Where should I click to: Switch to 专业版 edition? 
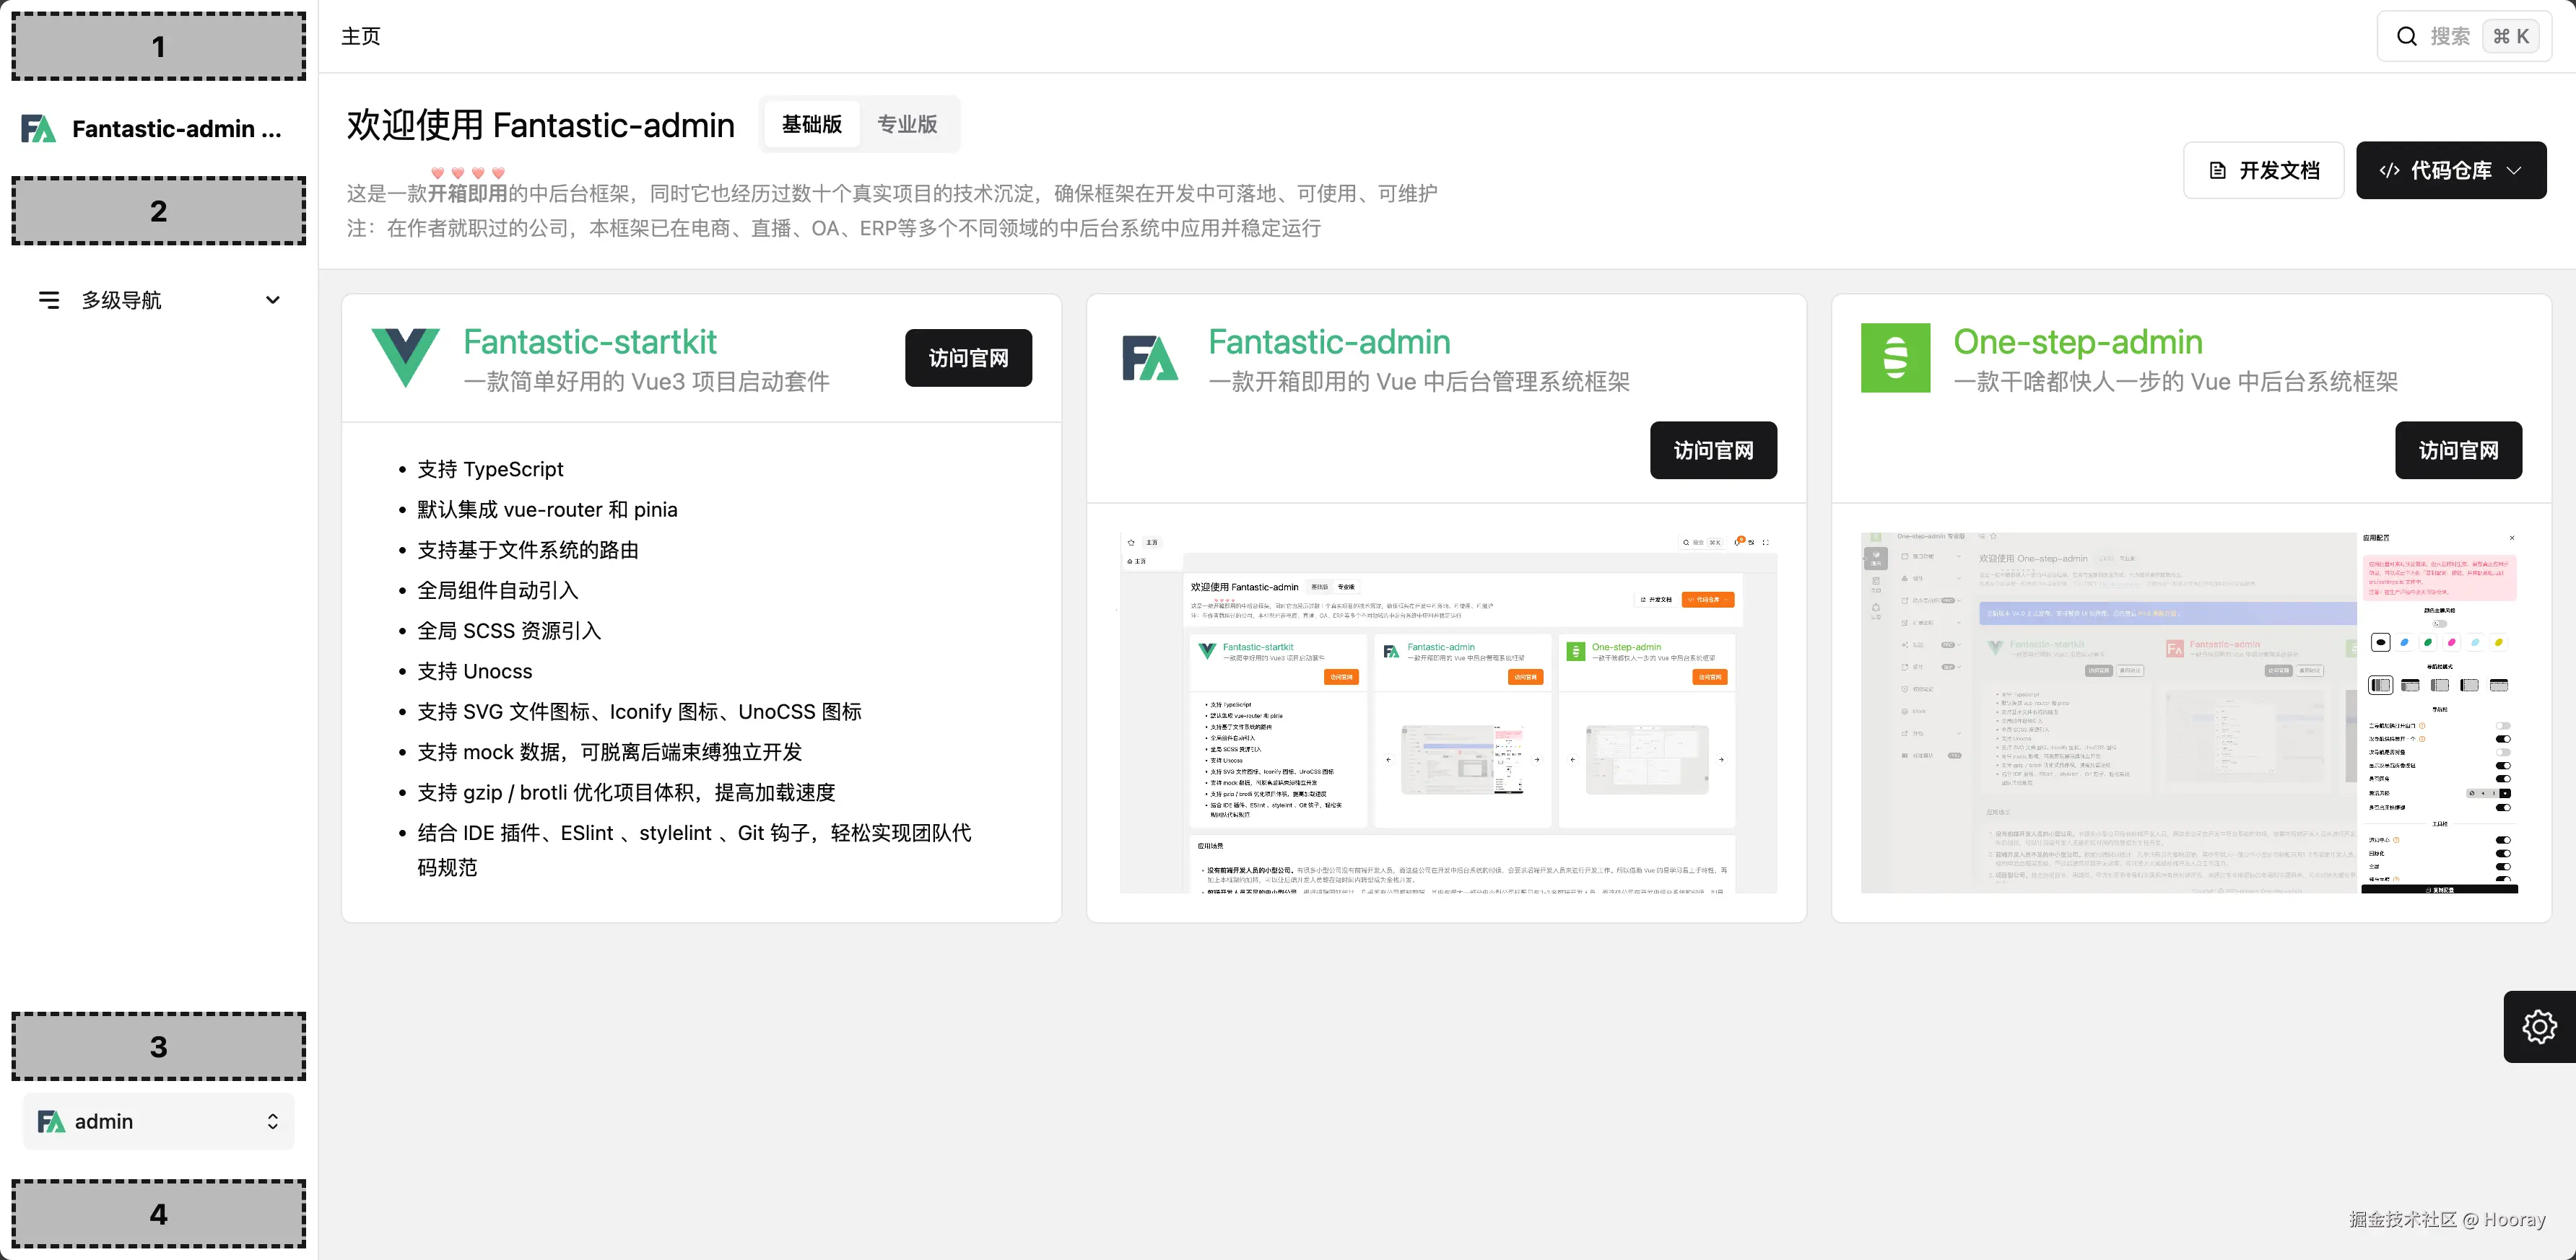tap(907, 125)
